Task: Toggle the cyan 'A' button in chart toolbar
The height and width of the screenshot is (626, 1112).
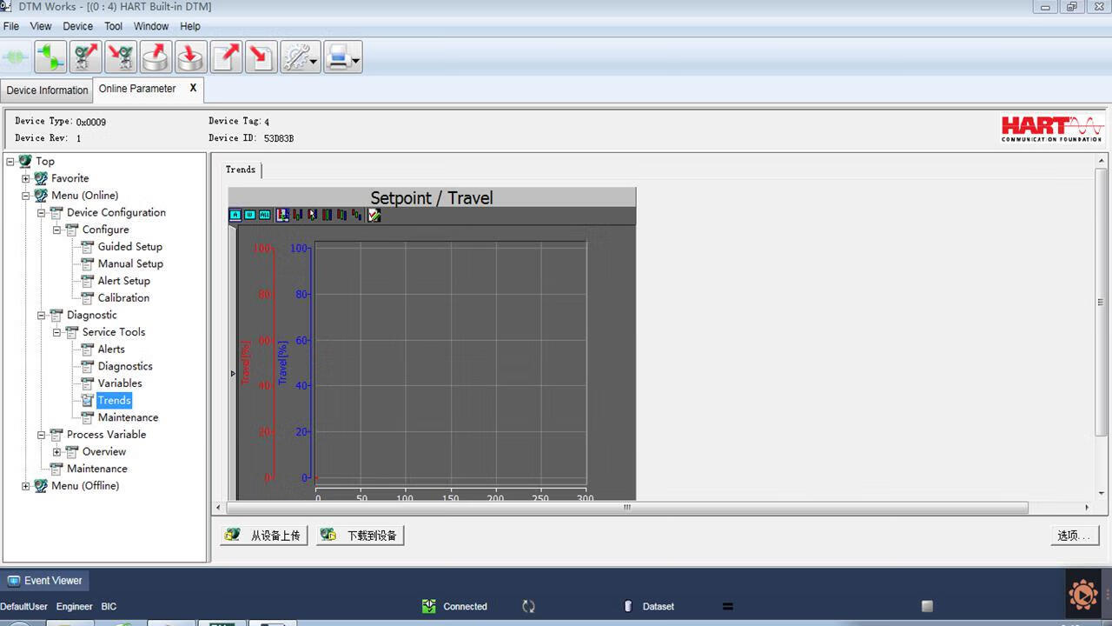Action: (235, 215)
